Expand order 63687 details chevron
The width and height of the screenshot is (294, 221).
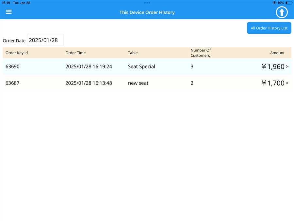[287, 83]
